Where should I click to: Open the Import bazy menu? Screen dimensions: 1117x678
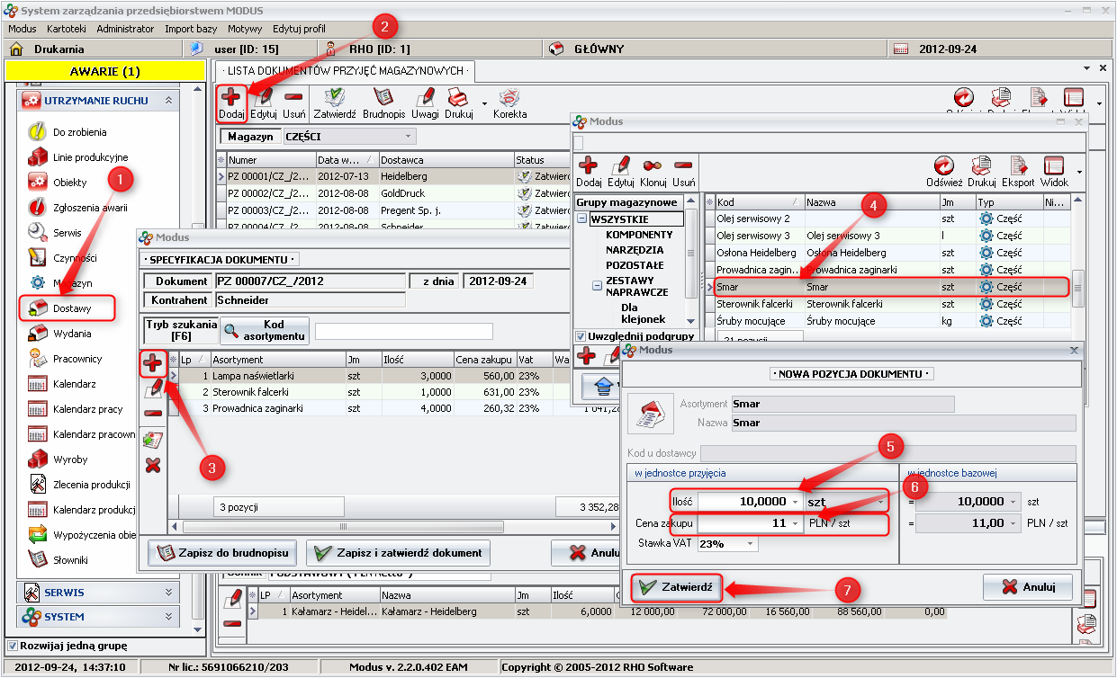pos(190,29)
